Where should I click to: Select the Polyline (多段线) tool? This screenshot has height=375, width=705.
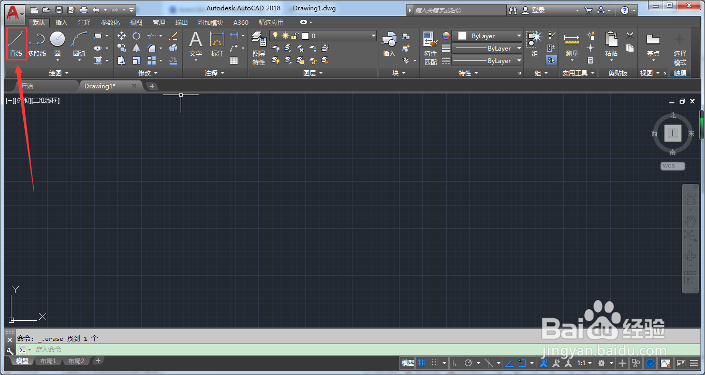coord(37,43)
